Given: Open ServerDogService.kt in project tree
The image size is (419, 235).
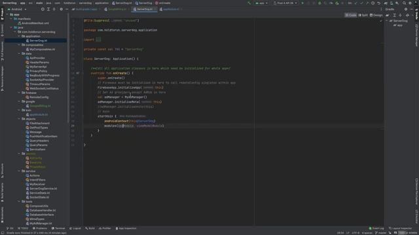Looking at the screenshot, I should (43, 189).
